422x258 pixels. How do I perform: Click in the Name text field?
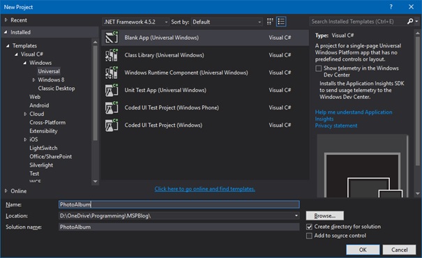click(x=179, y=204)
